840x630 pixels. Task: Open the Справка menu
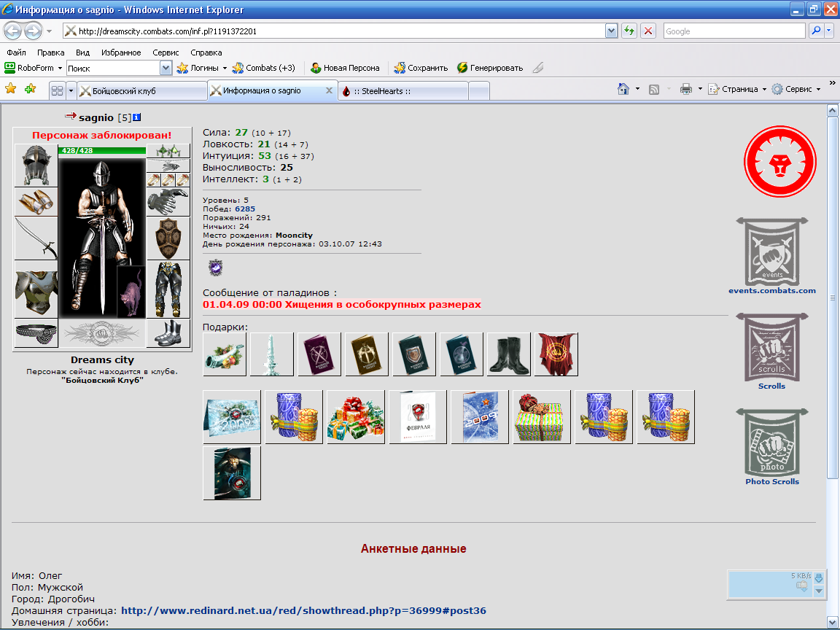pos(206,52)
